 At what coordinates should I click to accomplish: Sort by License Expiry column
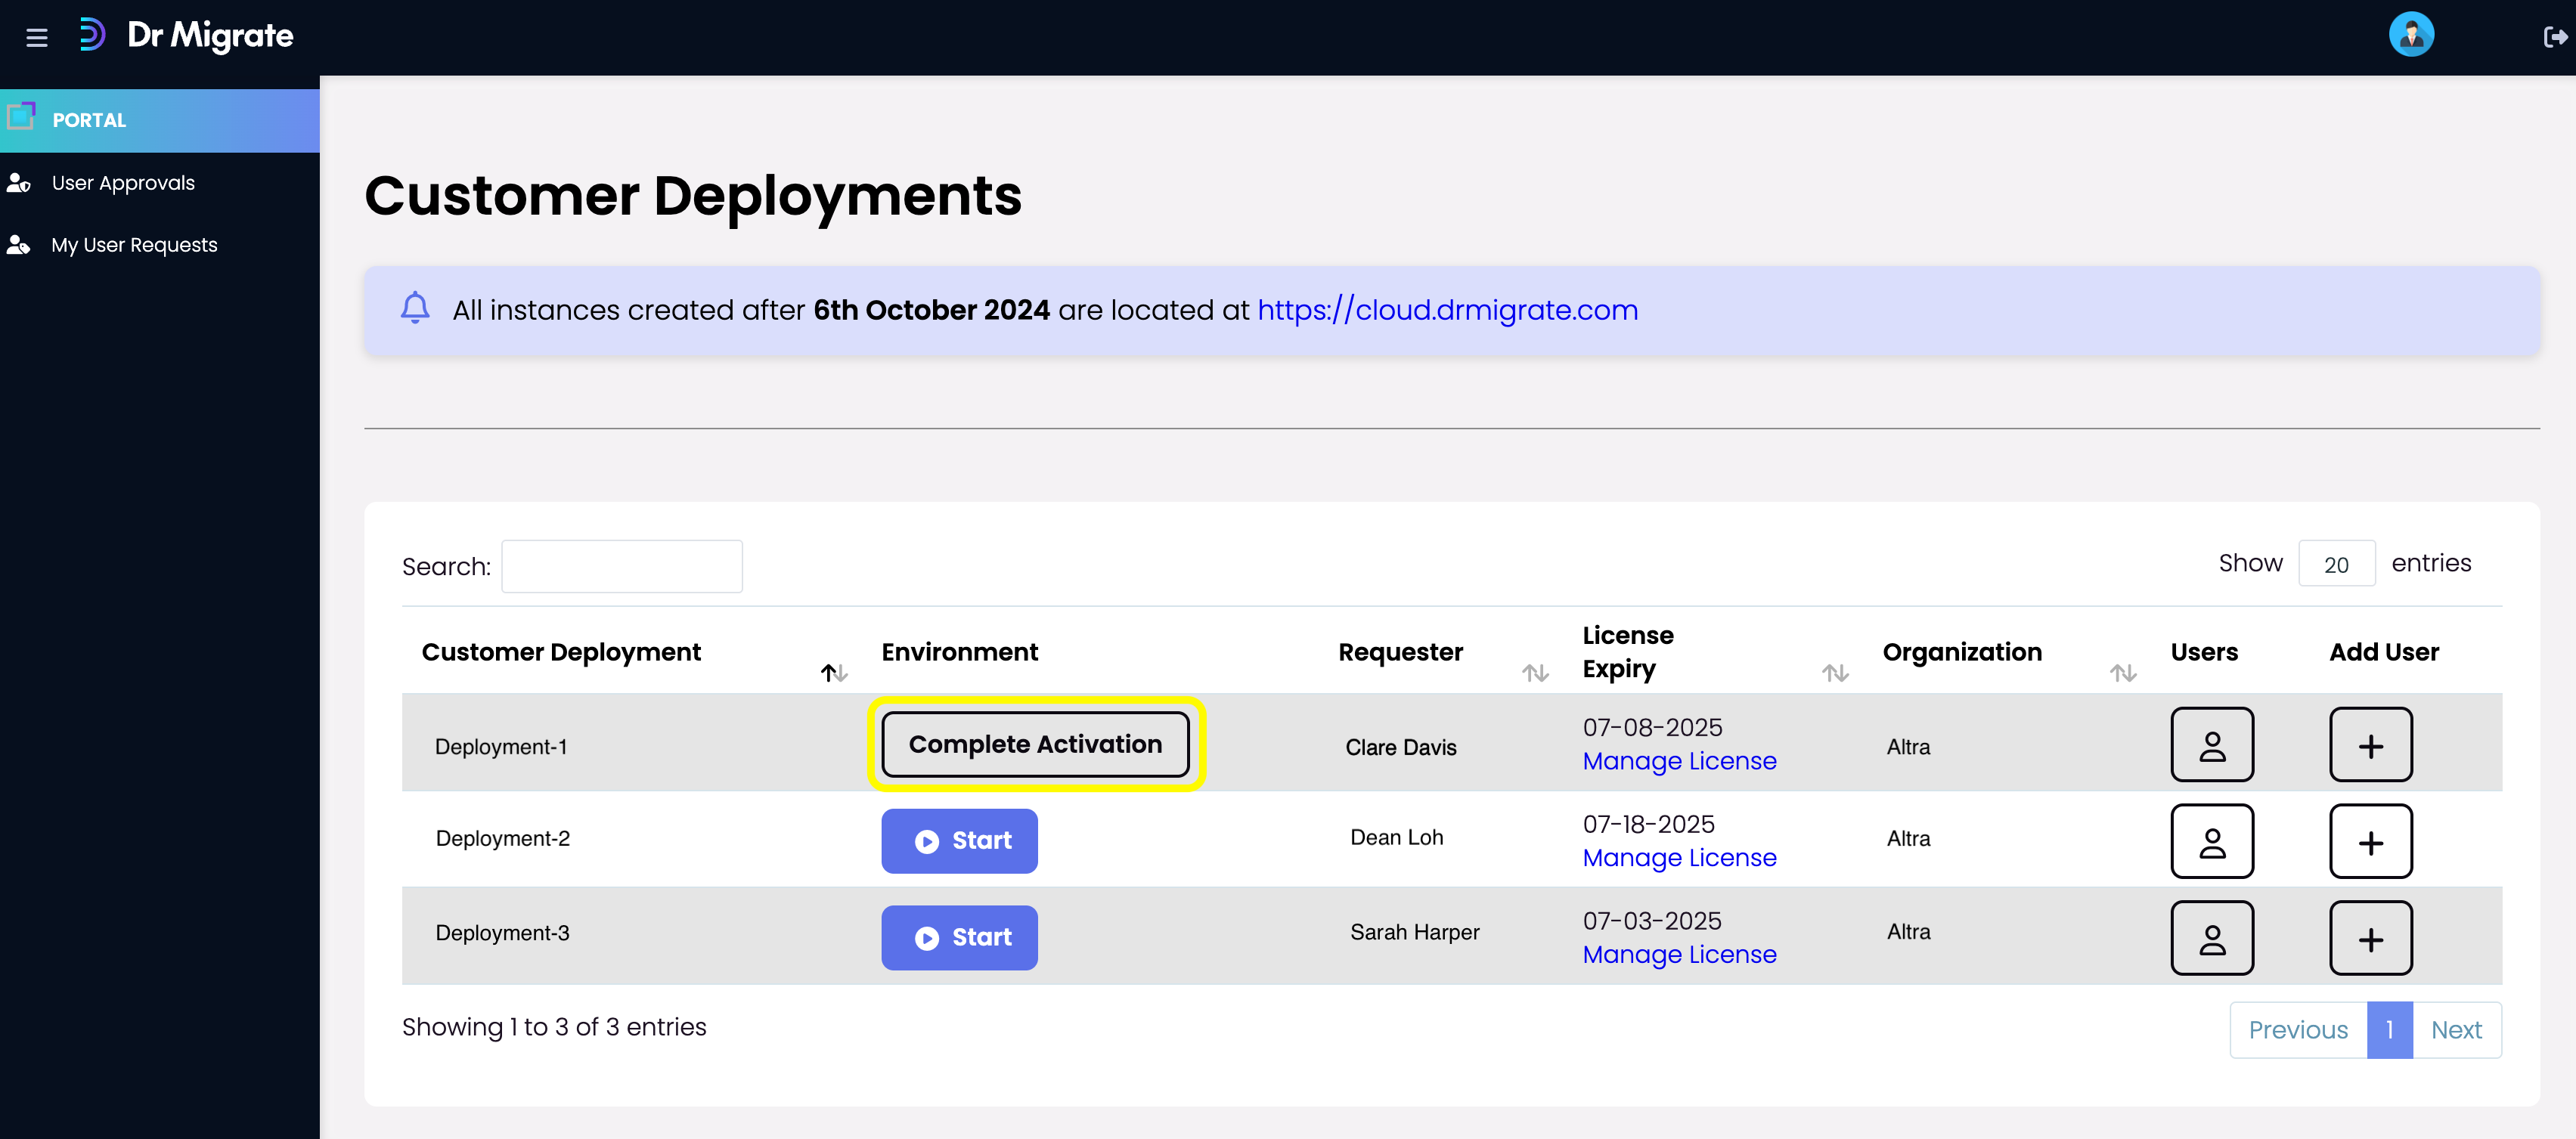[1835, 673]
